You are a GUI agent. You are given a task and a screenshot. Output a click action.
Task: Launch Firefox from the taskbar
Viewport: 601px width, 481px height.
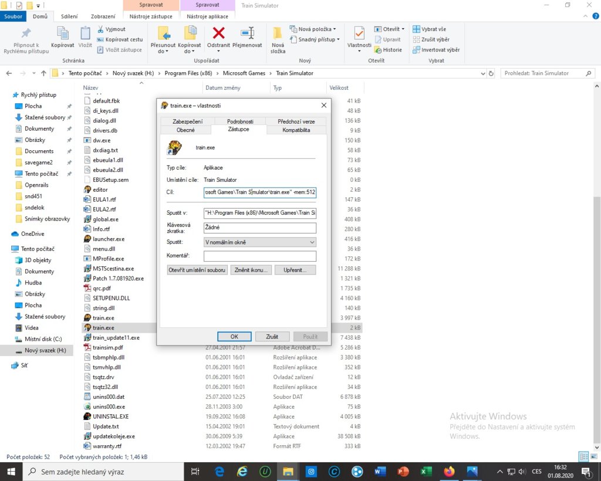pos(450,471)
